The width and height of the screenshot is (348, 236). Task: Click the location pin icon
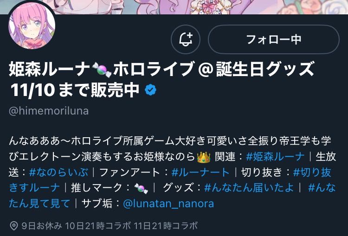14,226
